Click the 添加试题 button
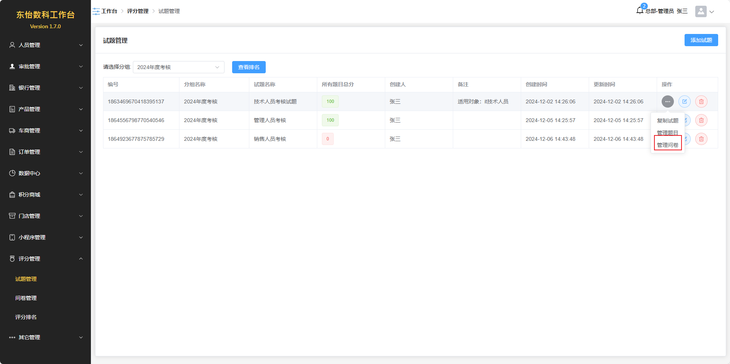This screenshot has width=730, height=364. [x=701, y=40]
